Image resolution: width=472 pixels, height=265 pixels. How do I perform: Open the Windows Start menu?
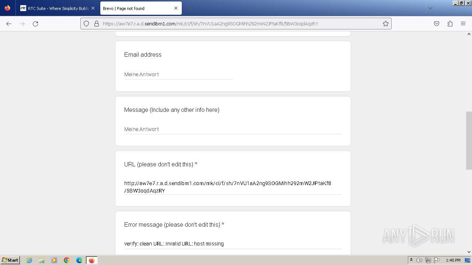pos(10,260)
